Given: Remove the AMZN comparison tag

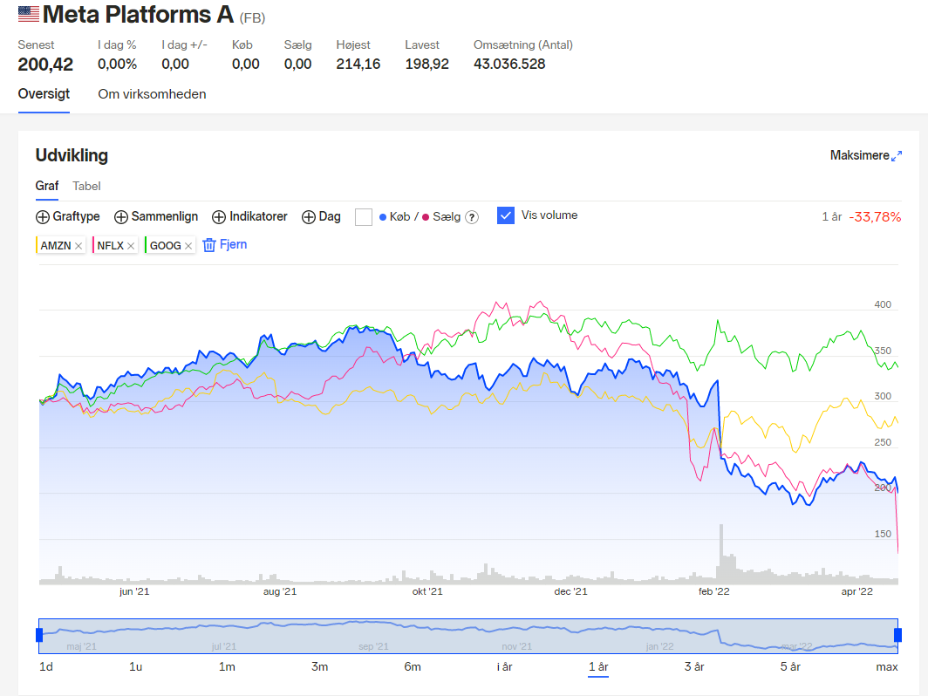Looking at the screenshot, I should [x=78, y=246].
